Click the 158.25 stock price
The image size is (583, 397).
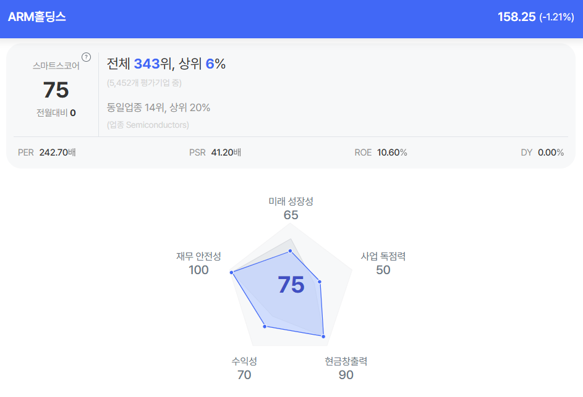[x=516, y=17]
